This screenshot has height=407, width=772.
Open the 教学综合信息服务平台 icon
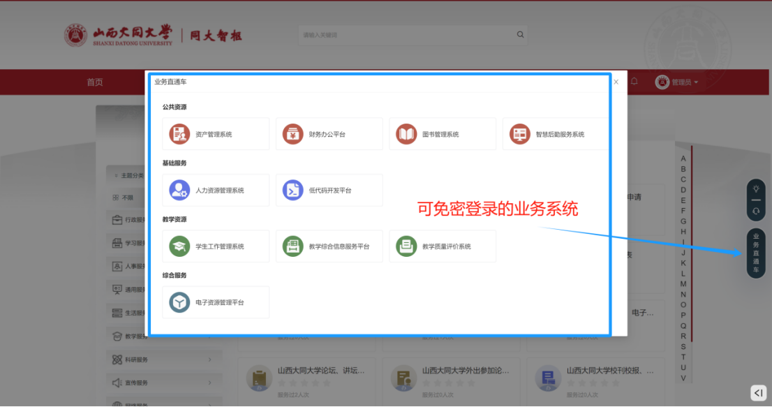293,246
